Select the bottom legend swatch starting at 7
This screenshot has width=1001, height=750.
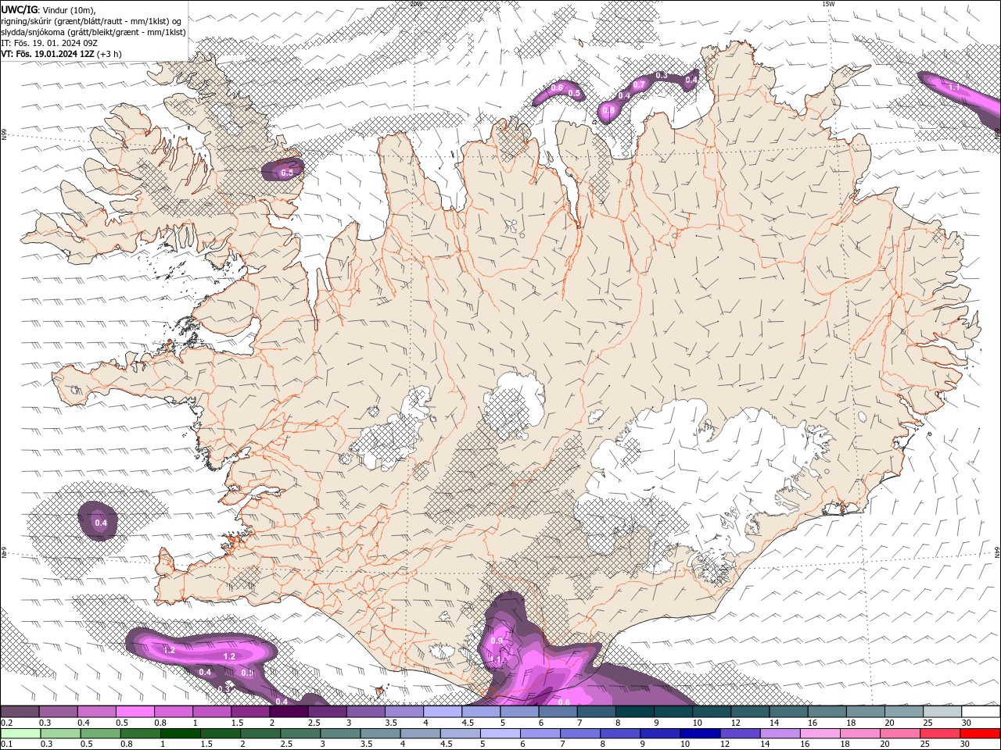(579, 734)
